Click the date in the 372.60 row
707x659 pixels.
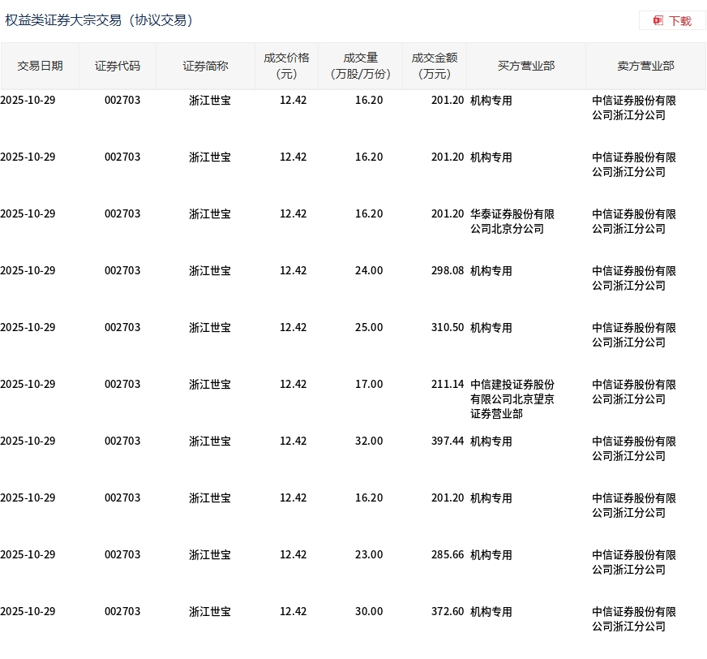pos(28,612)
